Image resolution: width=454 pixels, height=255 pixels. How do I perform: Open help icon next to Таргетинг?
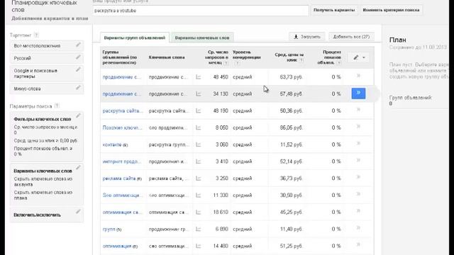36,35
